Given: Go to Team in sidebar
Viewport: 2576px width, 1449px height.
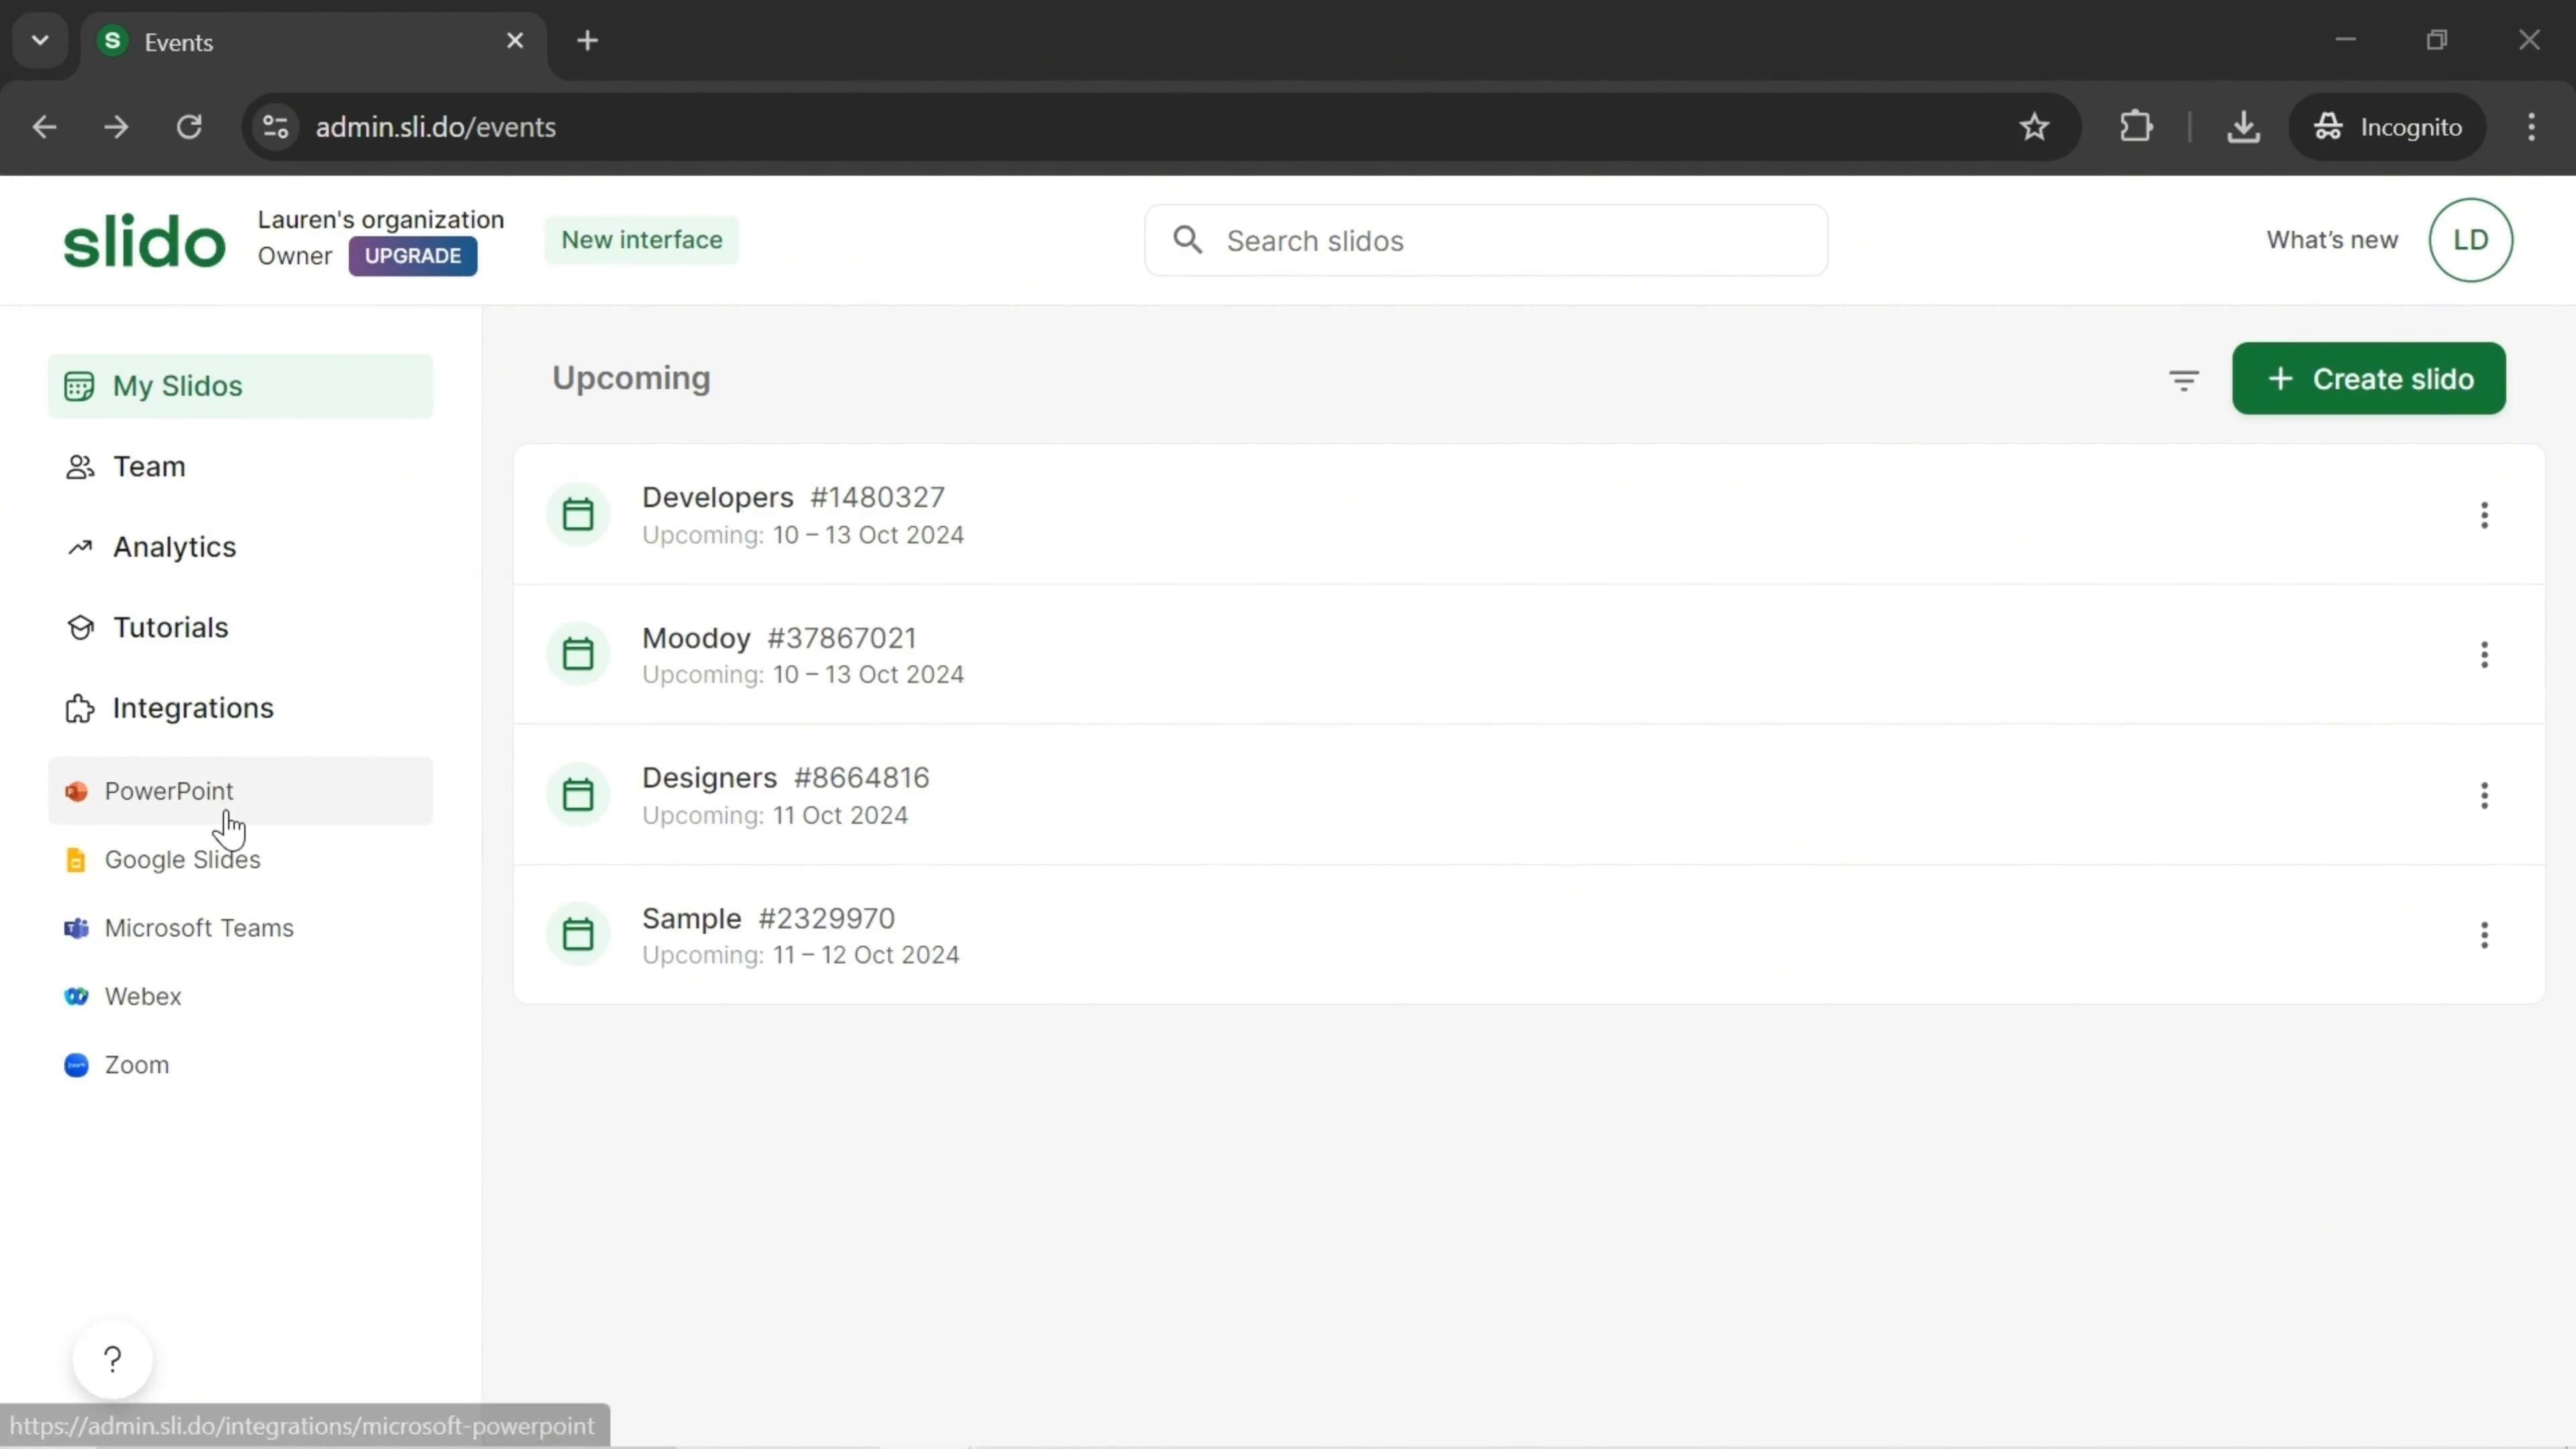Looking at the screenshot, I should (149, 467).
